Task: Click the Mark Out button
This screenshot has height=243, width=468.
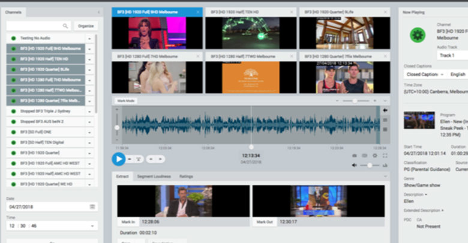Action: click(265, 222)
